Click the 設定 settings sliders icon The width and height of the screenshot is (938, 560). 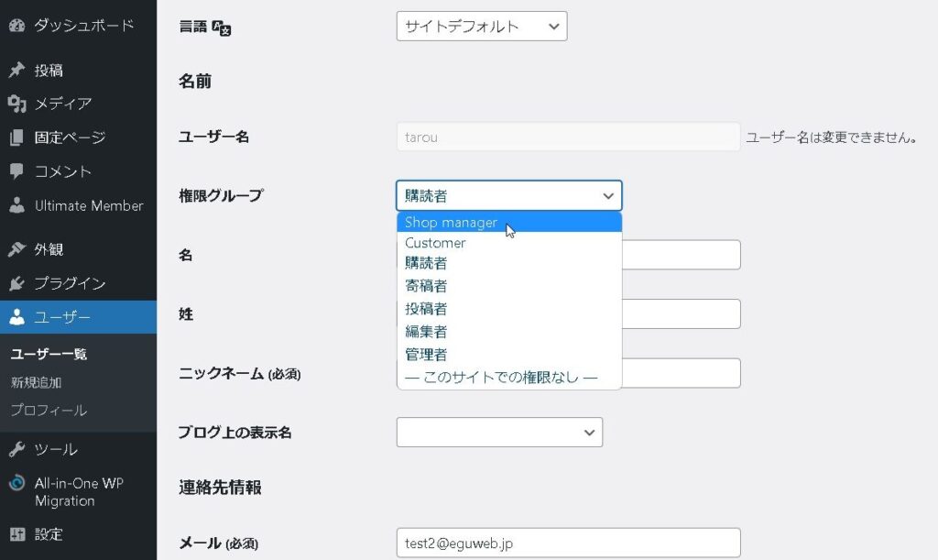click(x=16, y=534)
